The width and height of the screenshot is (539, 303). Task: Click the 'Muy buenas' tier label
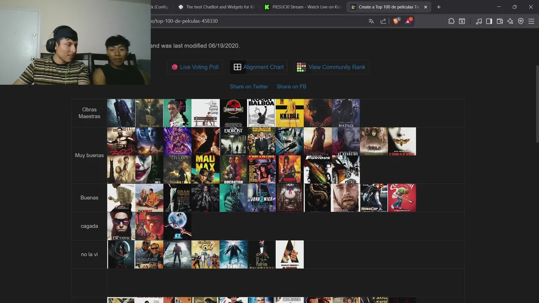point(89,155)
